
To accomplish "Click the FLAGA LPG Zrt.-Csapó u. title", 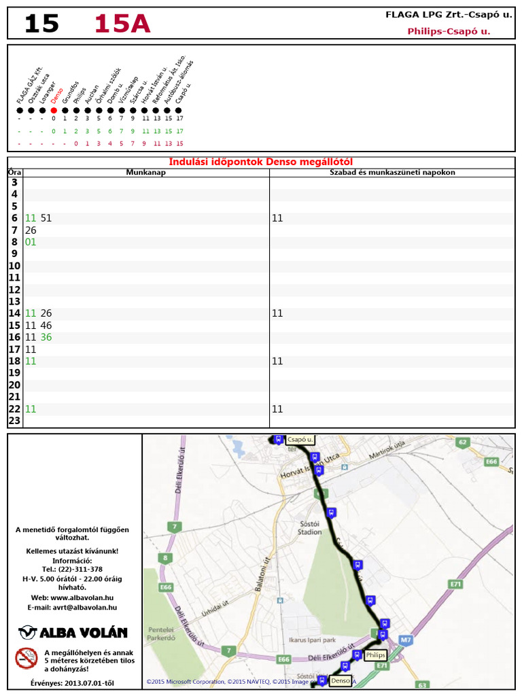I will pos(449,15).
